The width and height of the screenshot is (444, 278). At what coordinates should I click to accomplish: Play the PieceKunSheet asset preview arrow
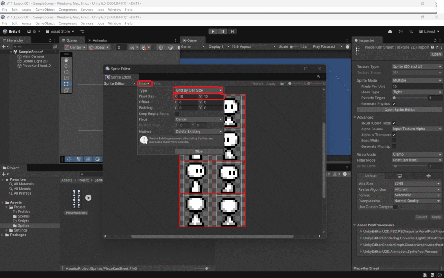(x=88, y=198)
